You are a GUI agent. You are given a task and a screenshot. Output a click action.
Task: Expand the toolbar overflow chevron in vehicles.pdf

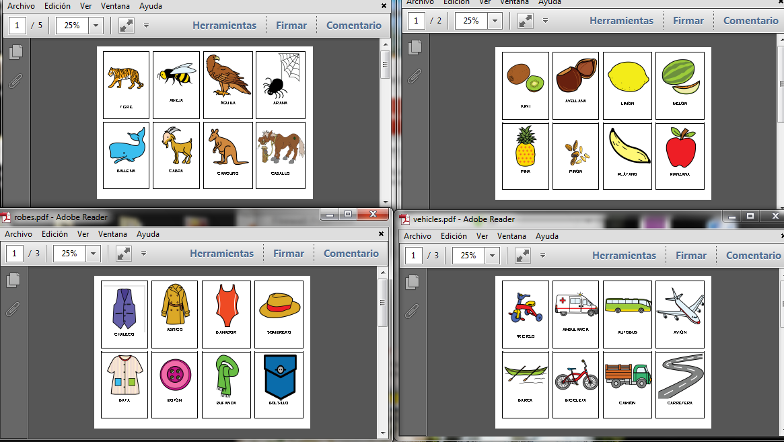(542, 256)
